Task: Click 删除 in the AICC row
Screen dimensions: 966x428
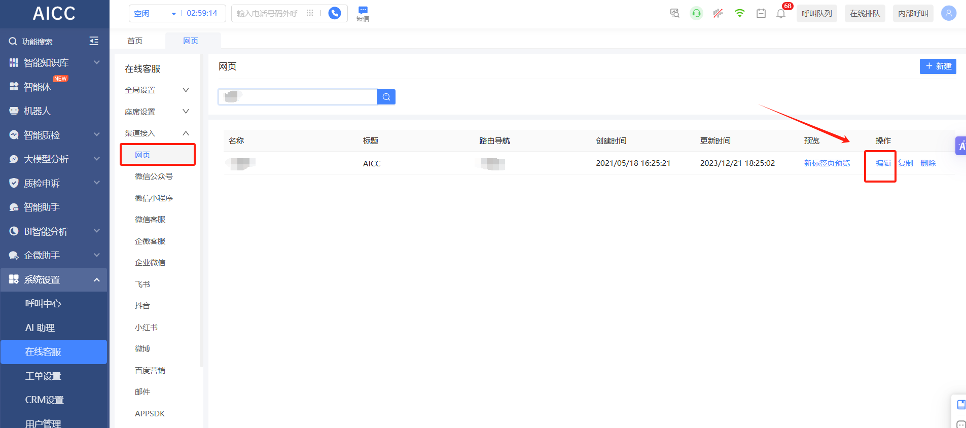Action: 928,163
